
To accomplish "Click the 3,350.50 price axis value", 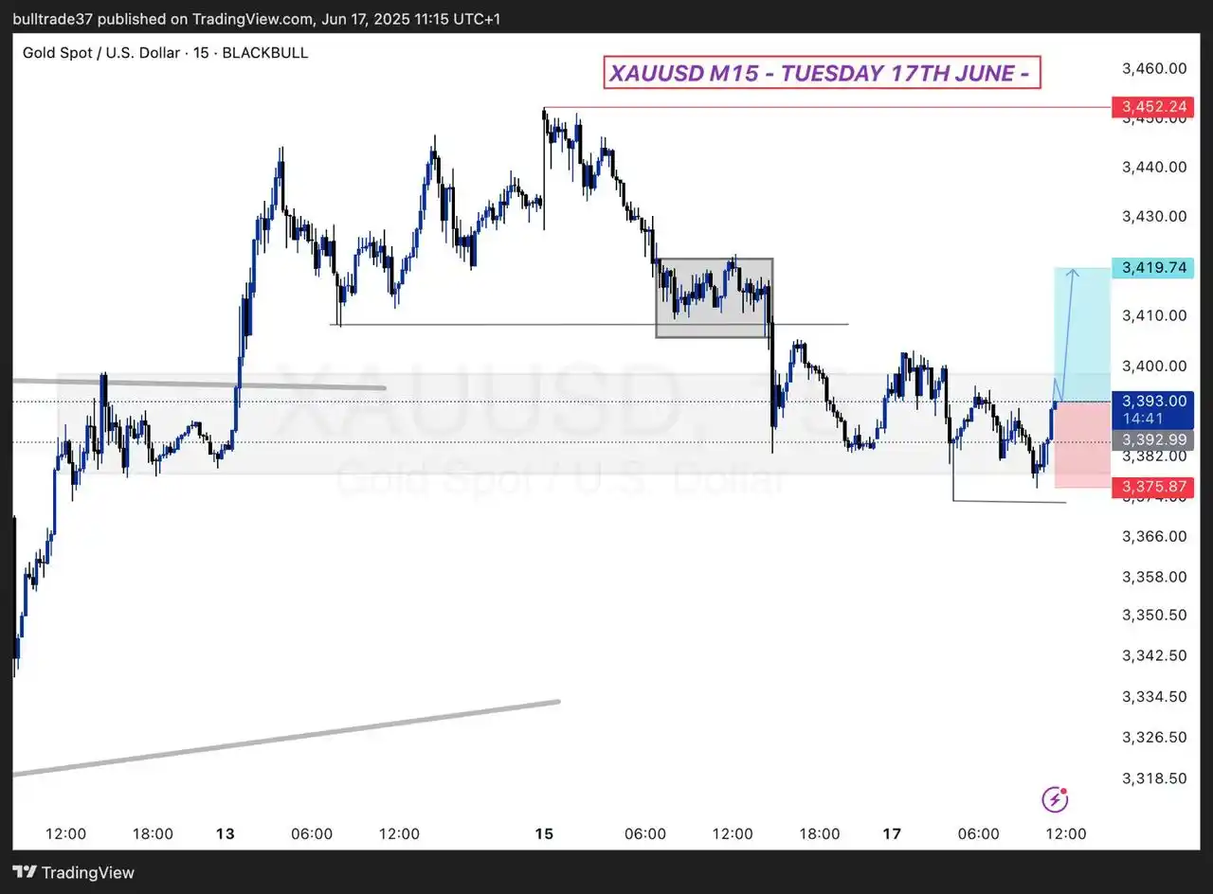I will click(1153, 616).
